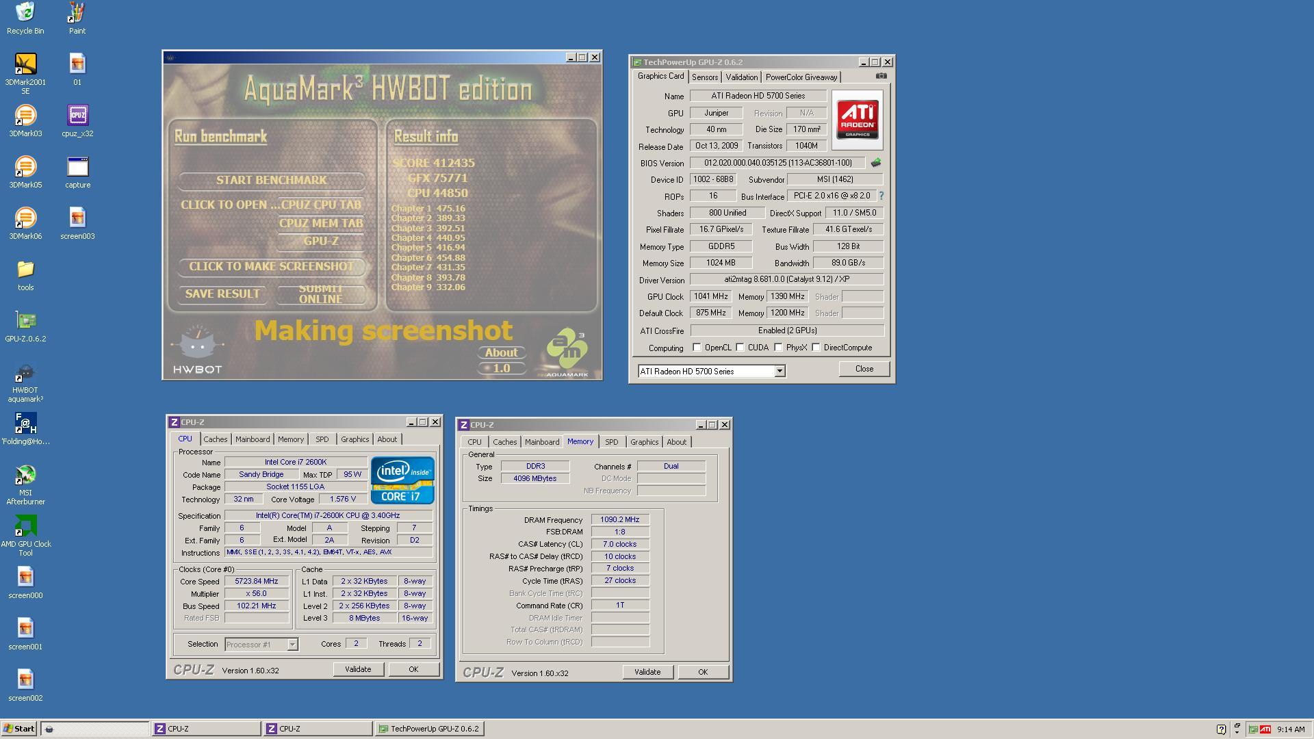1314x739 pixels.
Task: Click the ATI tray icon in system tray
Action: click(x=1265, y=729)
